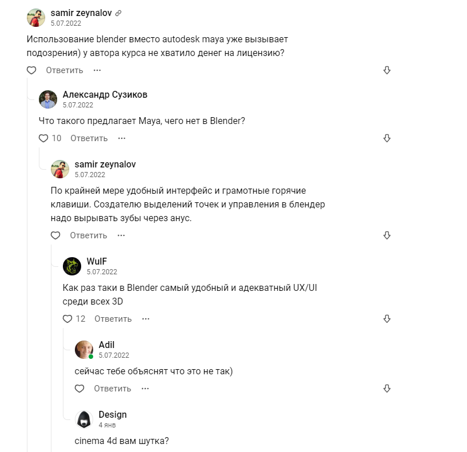Screen dimensions: 467x452
Task: Click down arrow on Adil's comment
Action: coord(386,389)
